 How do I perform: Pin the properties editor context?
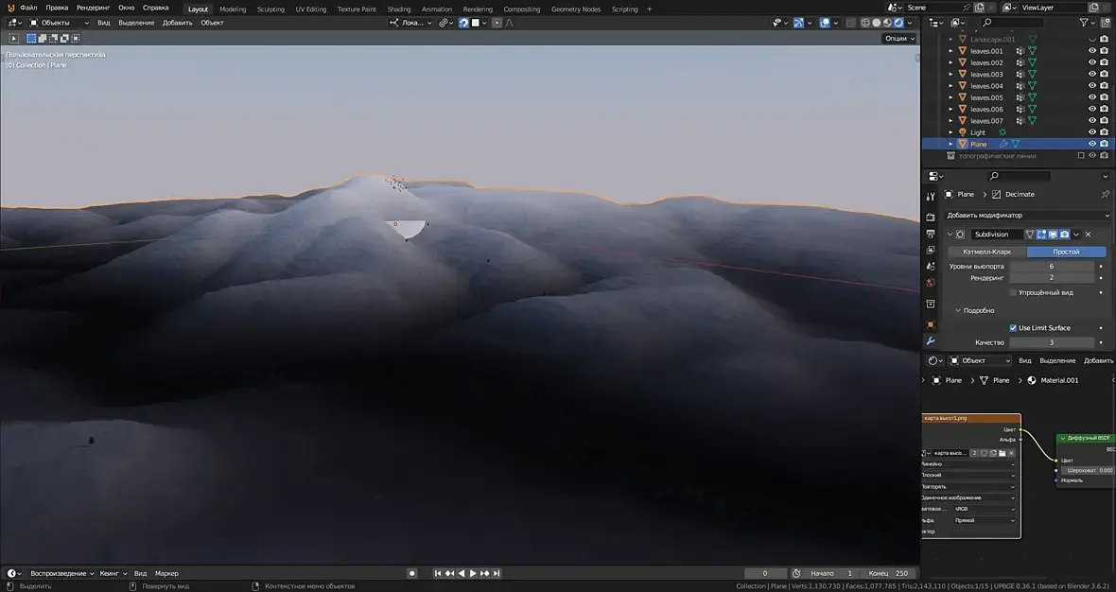pyautogui.click(x=1106, y=194)
